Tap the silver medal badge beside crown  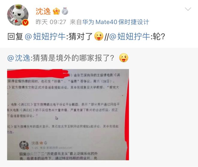[x=65, y=11]
